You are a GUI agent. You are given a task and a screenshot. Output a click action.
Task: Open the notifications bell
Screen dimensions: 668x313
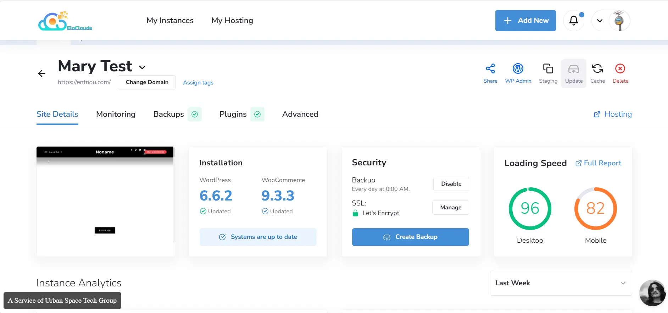(x=574, y=21)
